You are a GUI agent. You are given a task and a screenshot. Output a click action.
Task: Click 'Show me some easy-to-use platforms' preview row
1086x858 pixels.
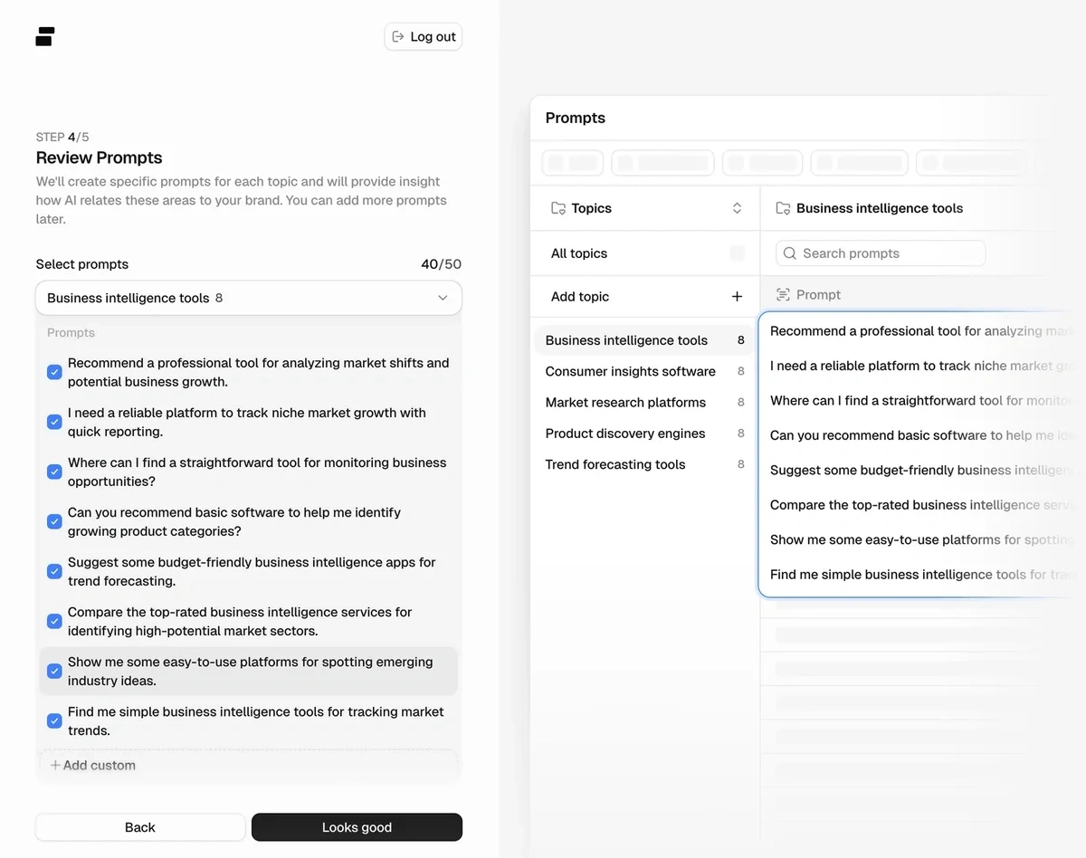pos(923,539)
